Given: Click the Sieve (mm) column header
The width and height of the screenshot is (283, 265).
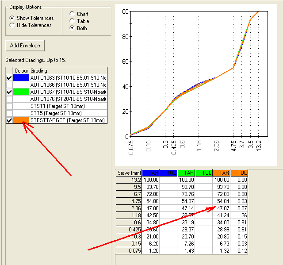Looking at the screenshot, I should pos(128,173).
